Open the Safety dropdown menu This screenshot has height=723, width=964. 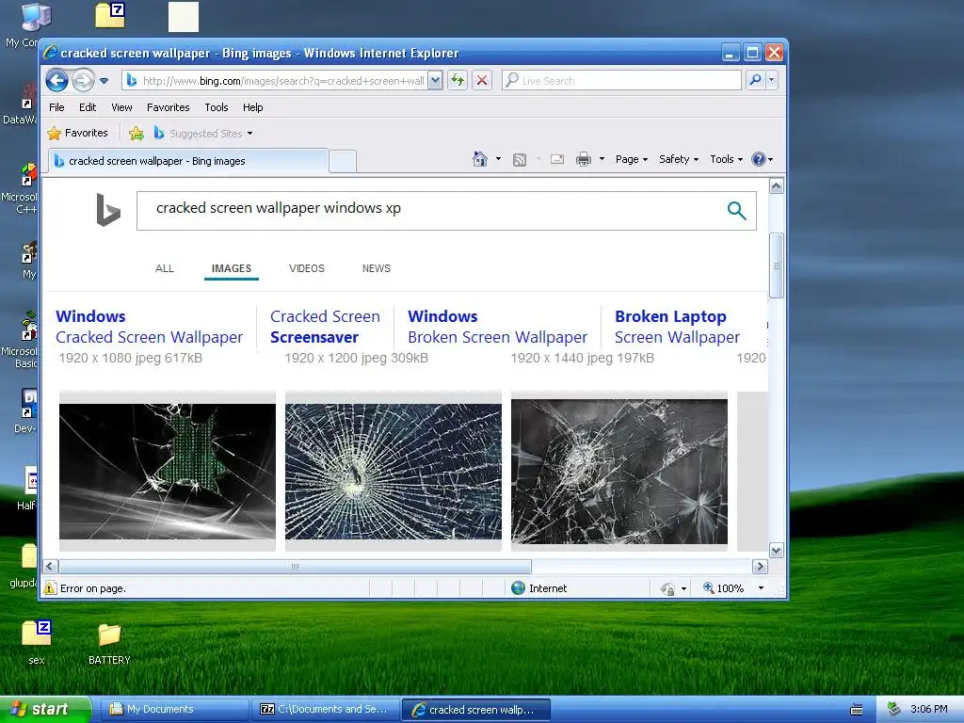point(679,159)
